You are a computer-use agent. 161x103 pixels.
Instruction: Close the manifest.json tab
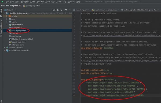click(x=89, y=10)
